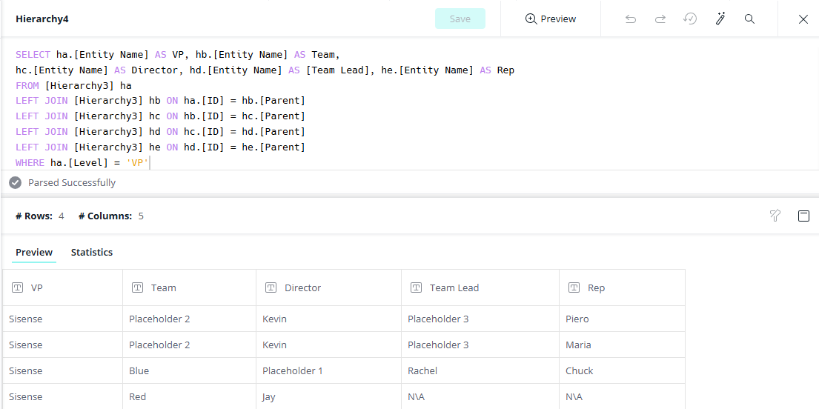This screenshot has height=409, width=819.
Task: Click the Team Lead column header
Action: tap(454, 287)
